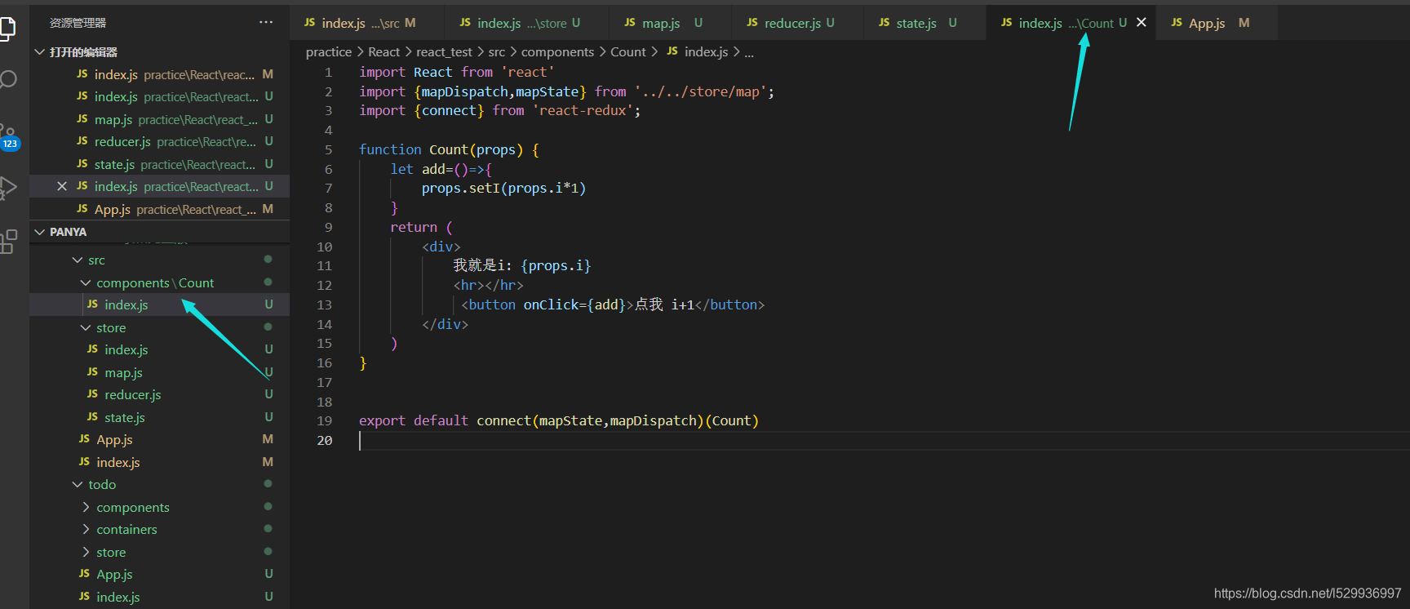
Task: Switch to the index.js ...\src tab
Action: (367, 23)
